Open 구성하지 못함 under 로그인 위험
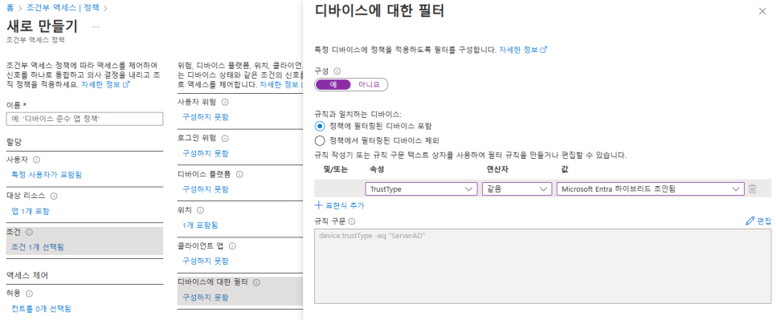776x320 pixels. (x=206, y=153)
